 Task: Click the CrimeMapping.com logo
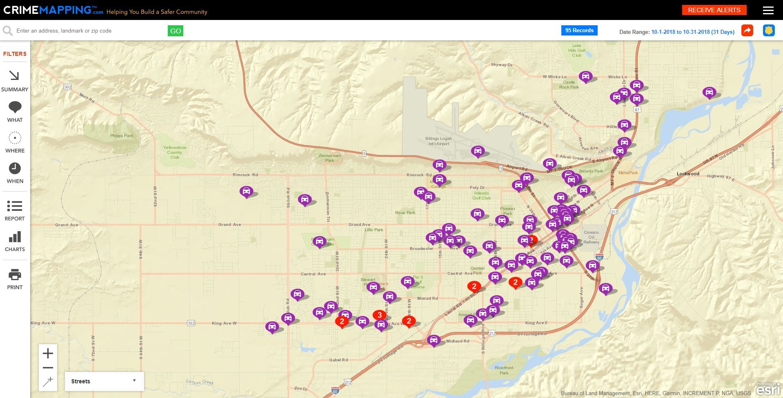click(x=53, y=10)
